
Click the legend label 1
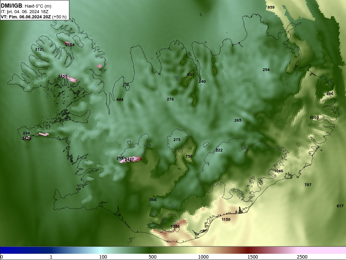(51, 257)
